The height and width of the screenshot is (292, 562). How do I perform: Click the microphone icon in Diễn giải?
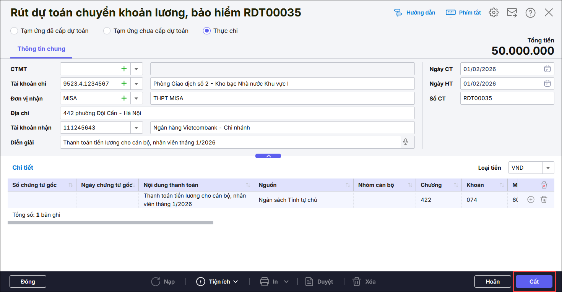406,142
